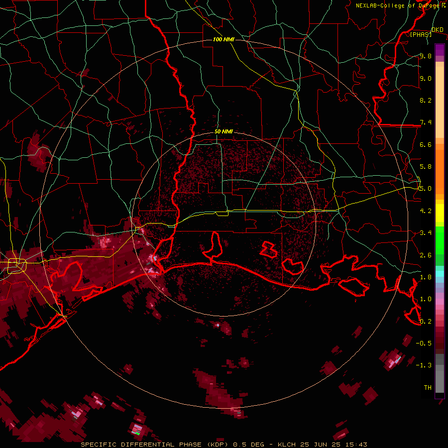
Task: Click the 9.0 scale value
Action: [x=426, y=78]
